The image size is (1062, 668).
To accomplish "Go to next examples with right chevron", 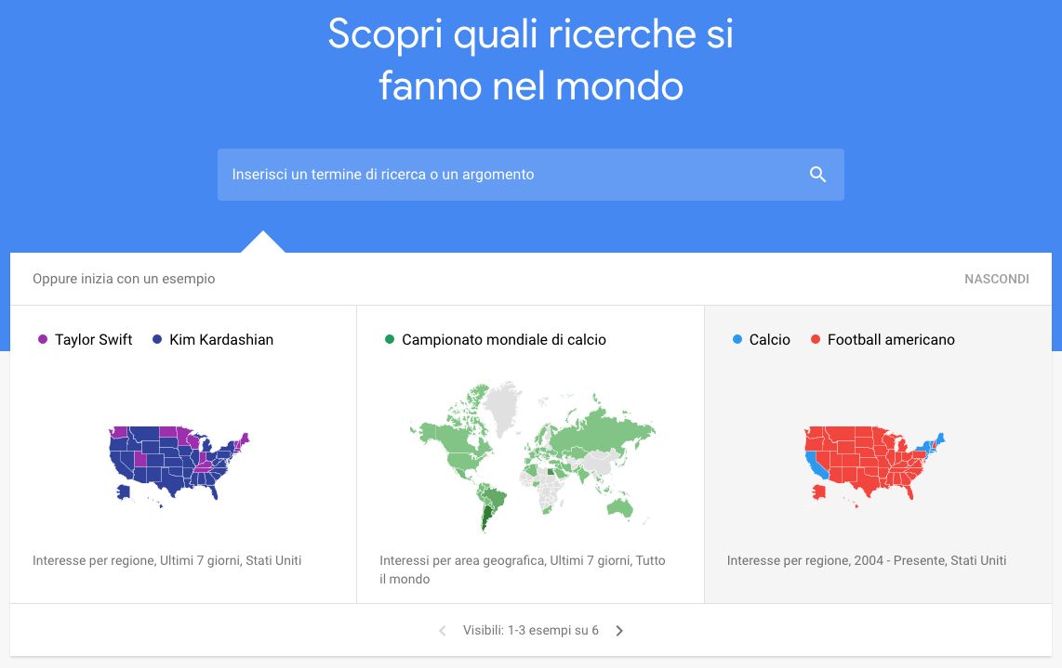I will click(x=620, y=631).
